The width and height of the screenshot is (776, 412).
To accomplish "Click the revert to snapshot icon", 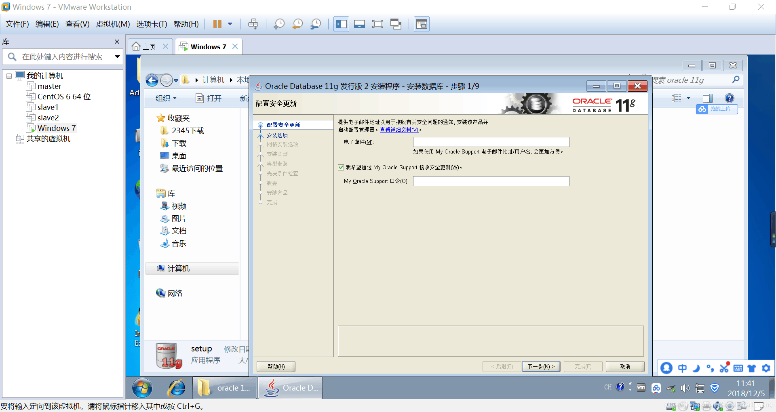I will pyautogui.click(x=297, y=24).
